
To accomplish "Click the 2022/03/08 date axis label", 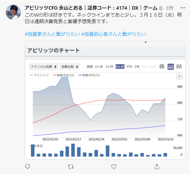I will tap(142, 139).
